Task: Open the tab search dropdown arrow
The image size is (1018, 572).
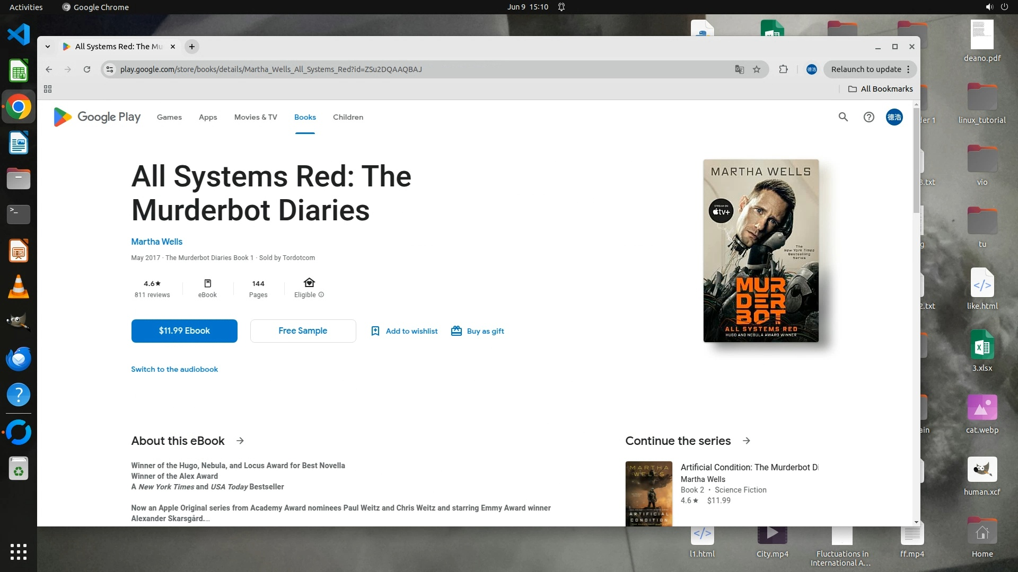Action: pyautogui.click(x=48, y=47)
